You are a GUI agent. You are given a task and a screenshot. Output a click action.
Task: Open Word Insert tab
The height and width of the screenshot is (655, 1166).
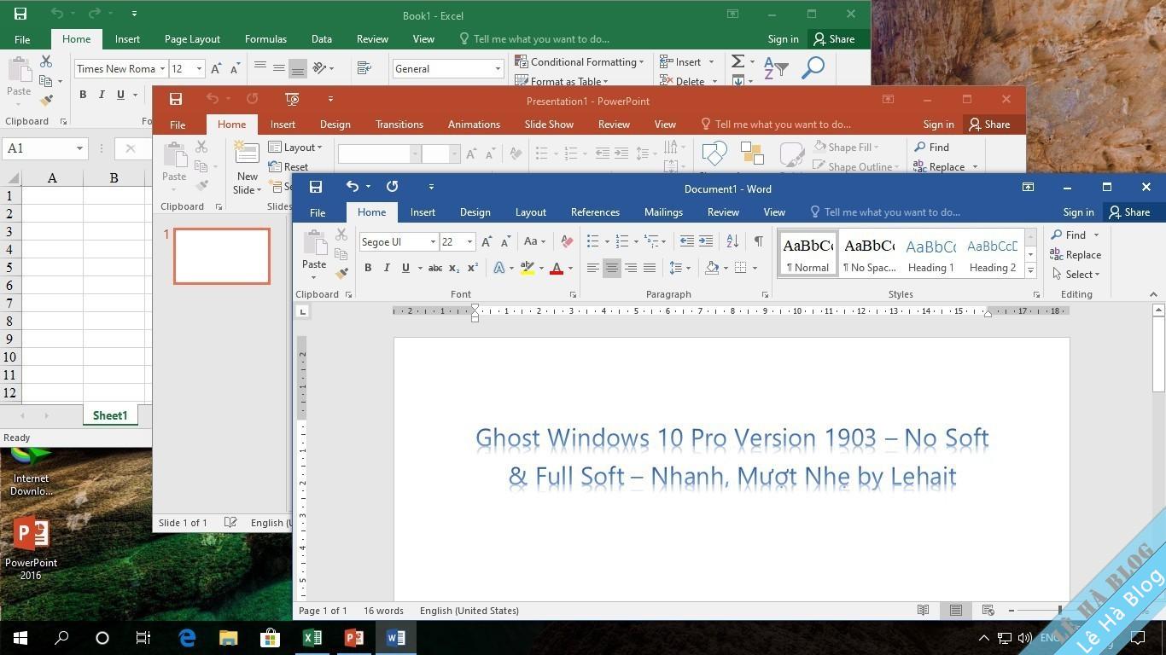[423, 212]
